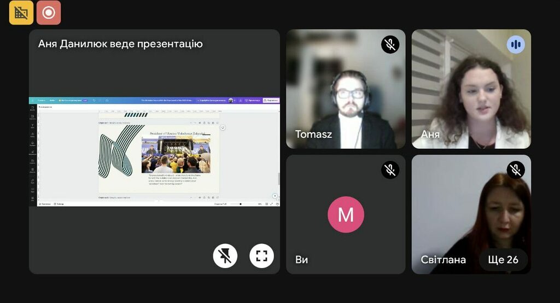The width and height of the screenshot is (560, 303).
Task: Click the muted mic icon on your own tile
Action: (390, 170)
